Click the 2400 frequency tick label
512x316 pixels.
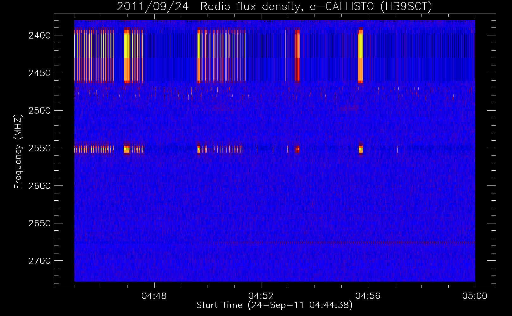[40, 35]
